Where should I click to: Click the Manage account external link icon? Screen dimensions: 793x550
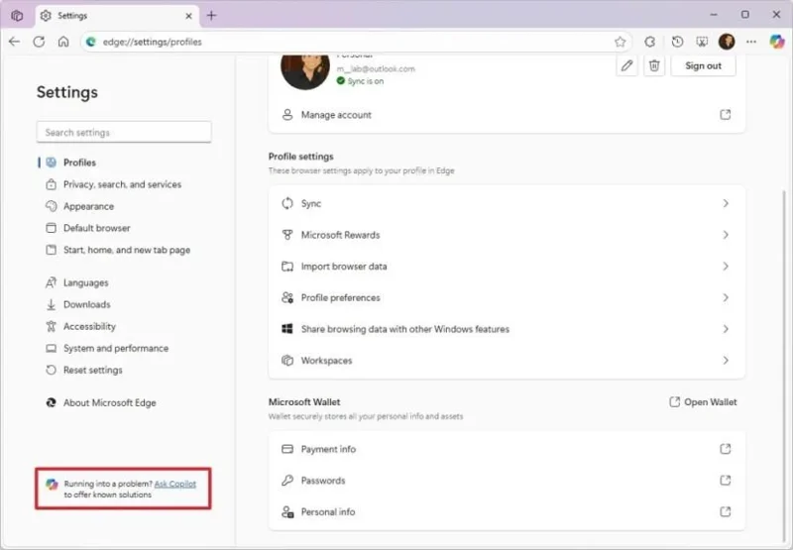tap(726, 115)
